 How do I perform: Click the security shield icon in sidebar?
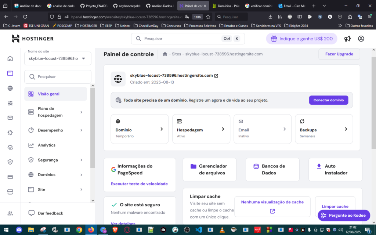point(10,162)
